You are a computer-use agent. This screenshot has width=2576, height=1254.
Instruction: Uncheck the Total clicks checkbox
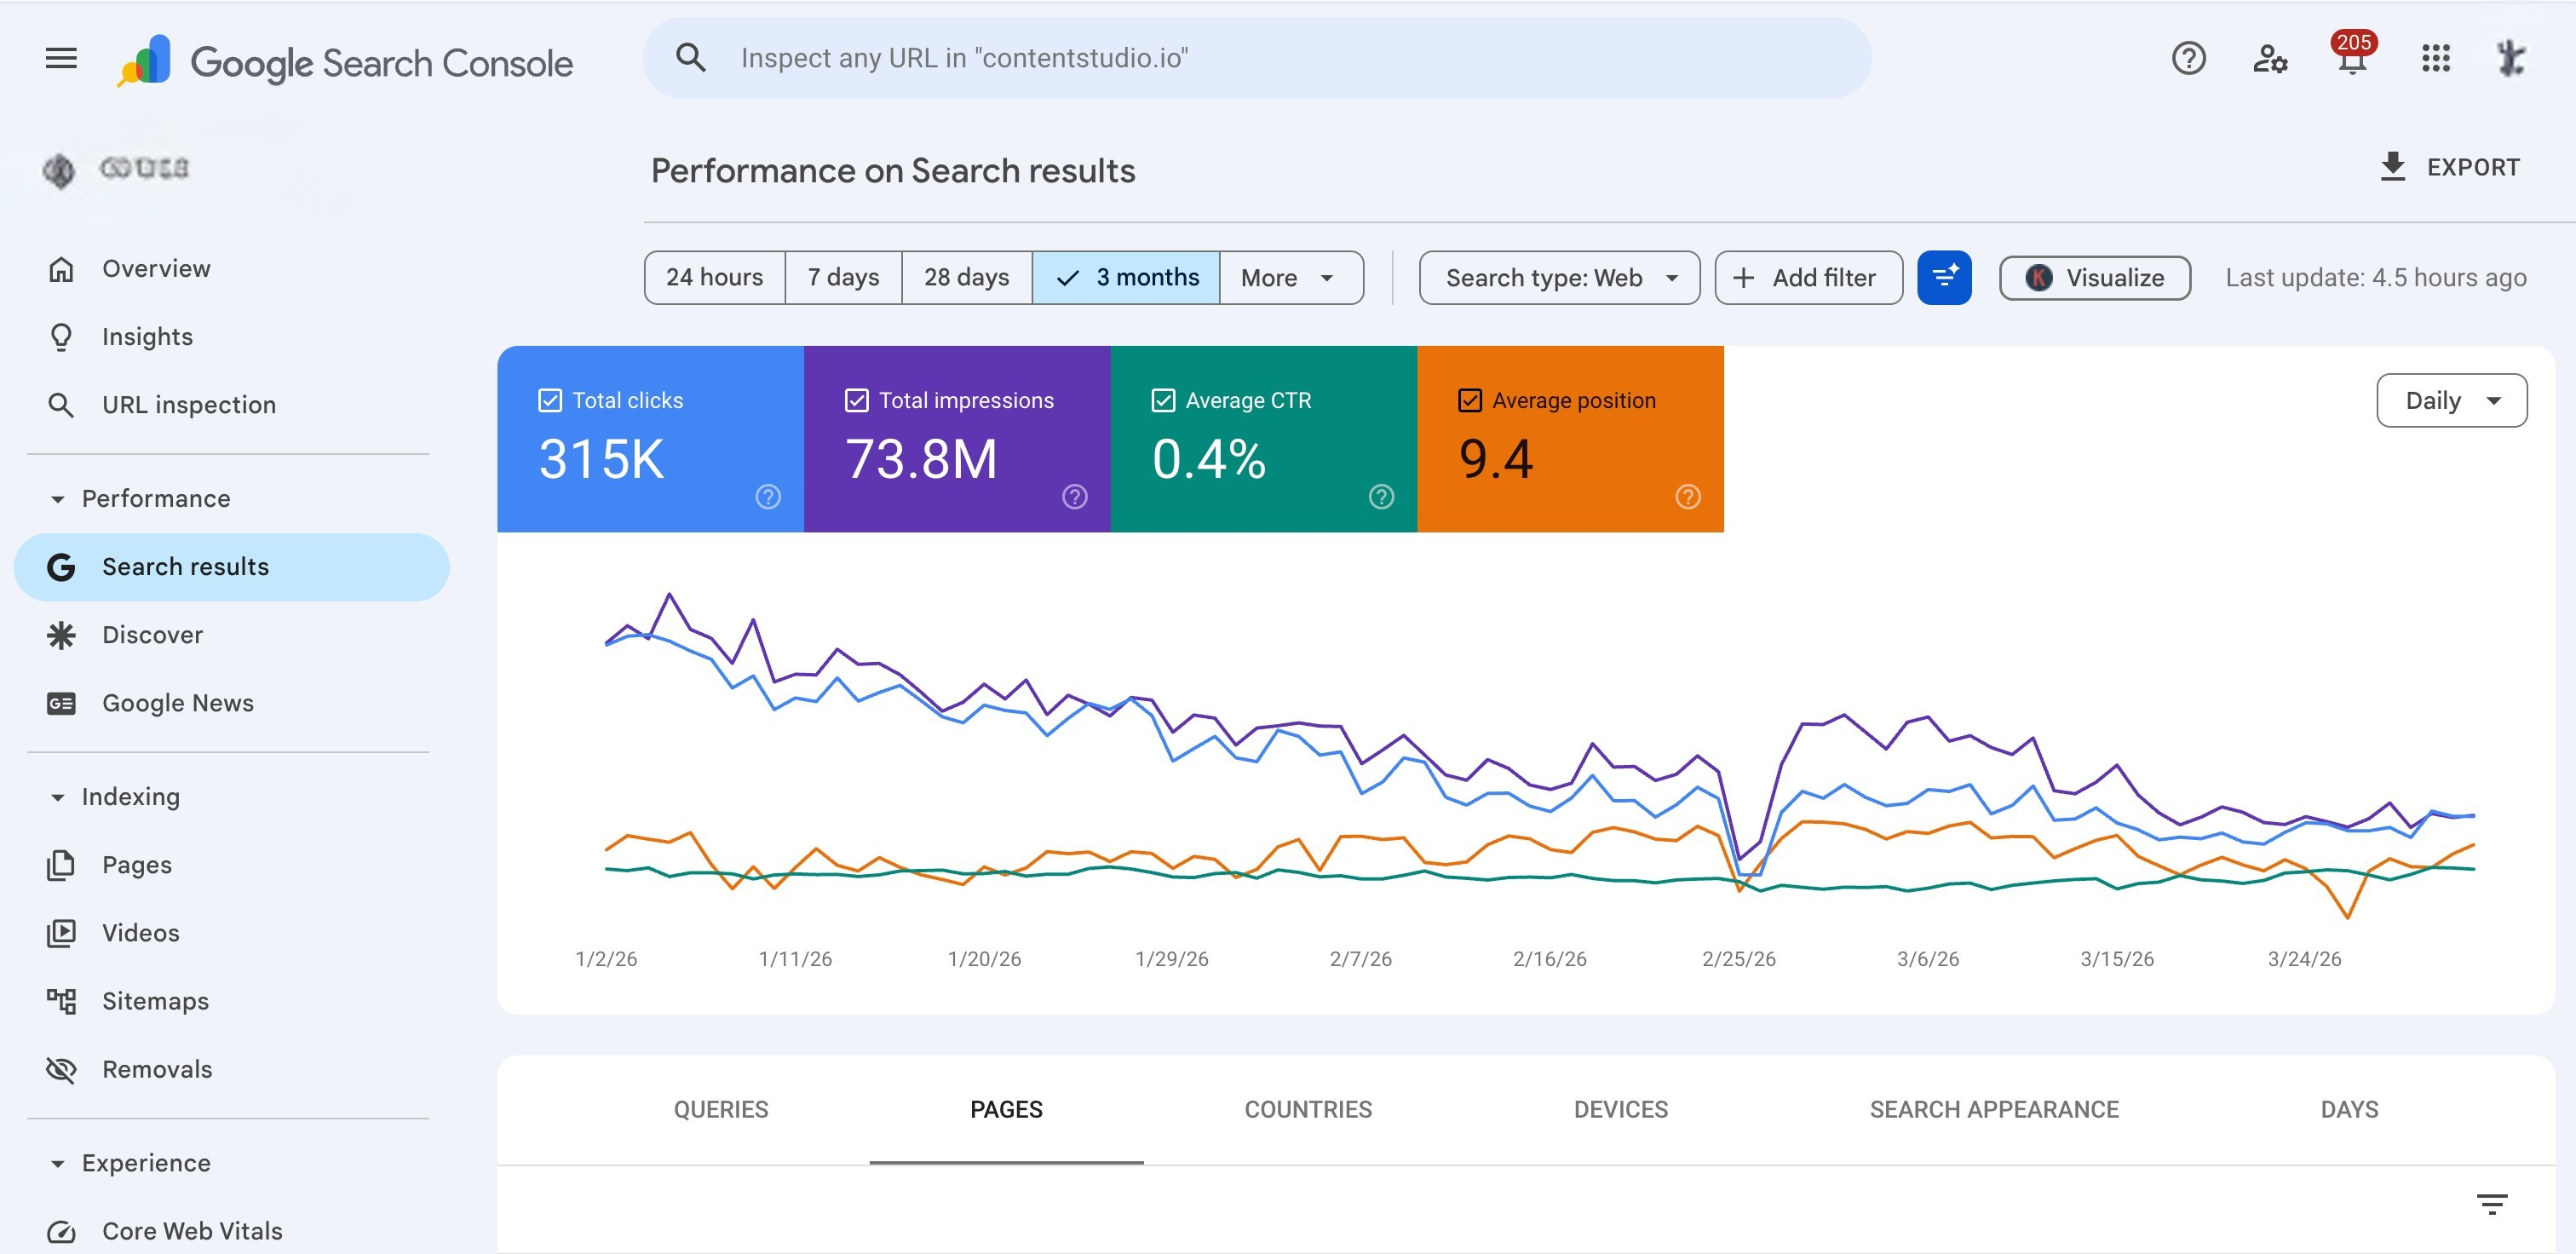[x=550, y=400]
